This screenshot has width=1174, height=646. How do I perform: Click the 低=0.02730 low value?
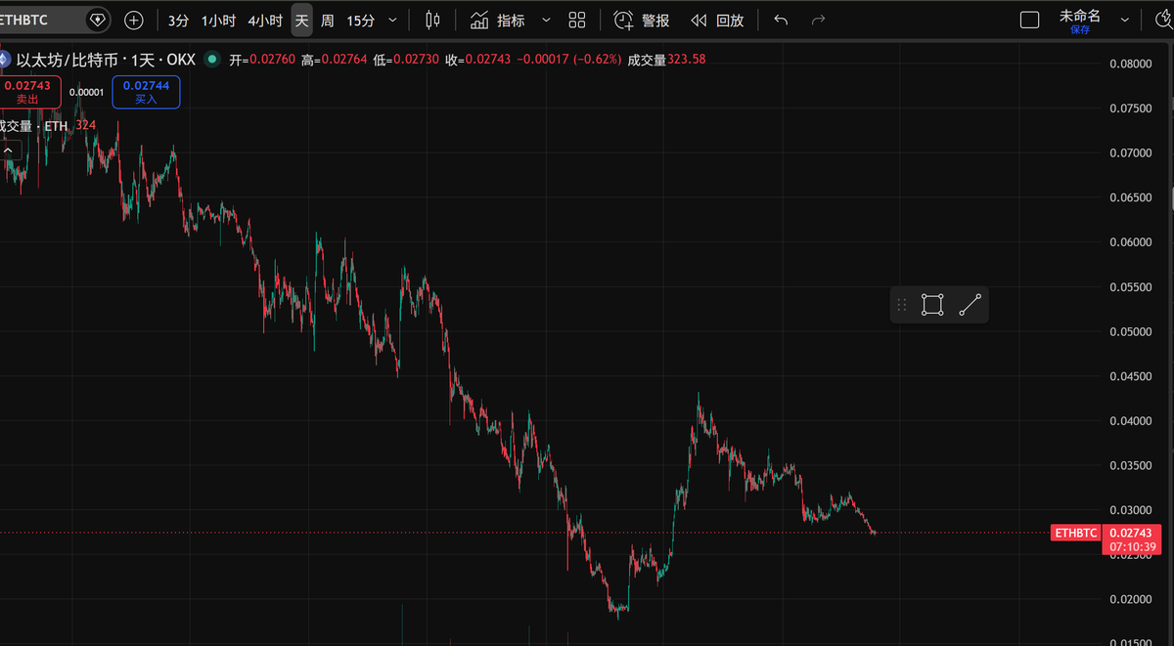[407, 60]
